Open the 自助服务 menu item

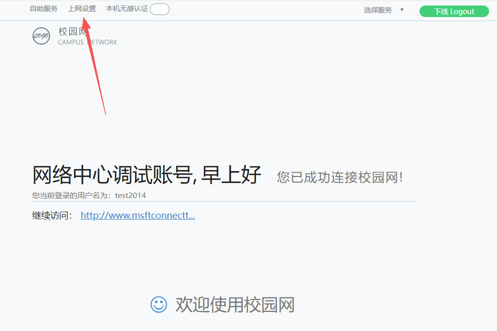pyautogui.click(x=44, y=9)
